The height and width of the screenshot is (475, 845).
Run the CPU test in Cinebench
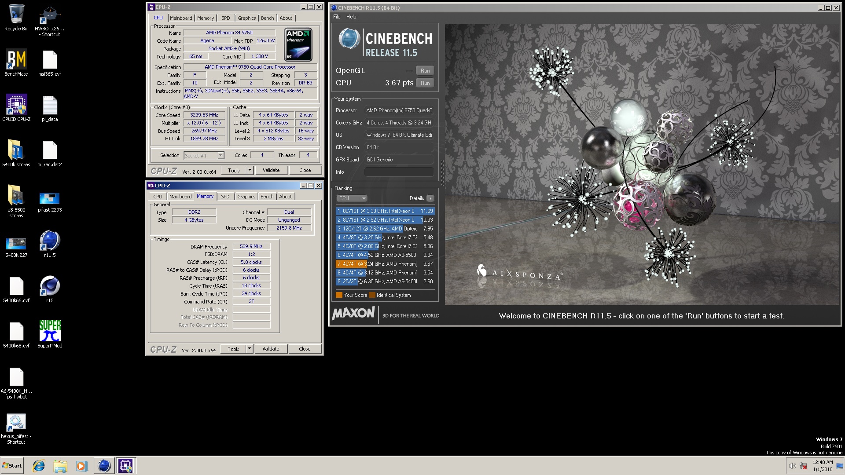425,83
